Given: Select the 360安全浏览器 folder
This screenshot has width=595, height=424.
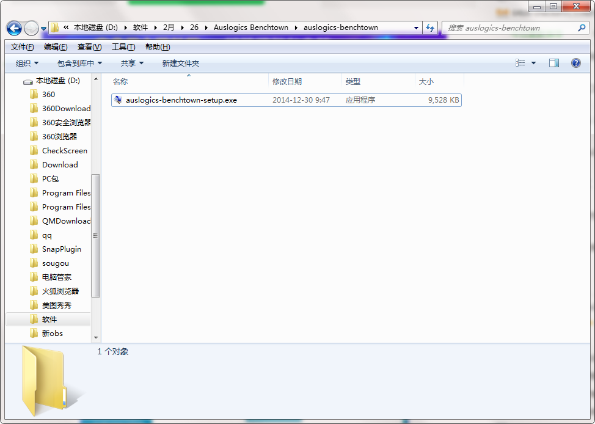Looking at the screenshot, I should tap(67, 123).
